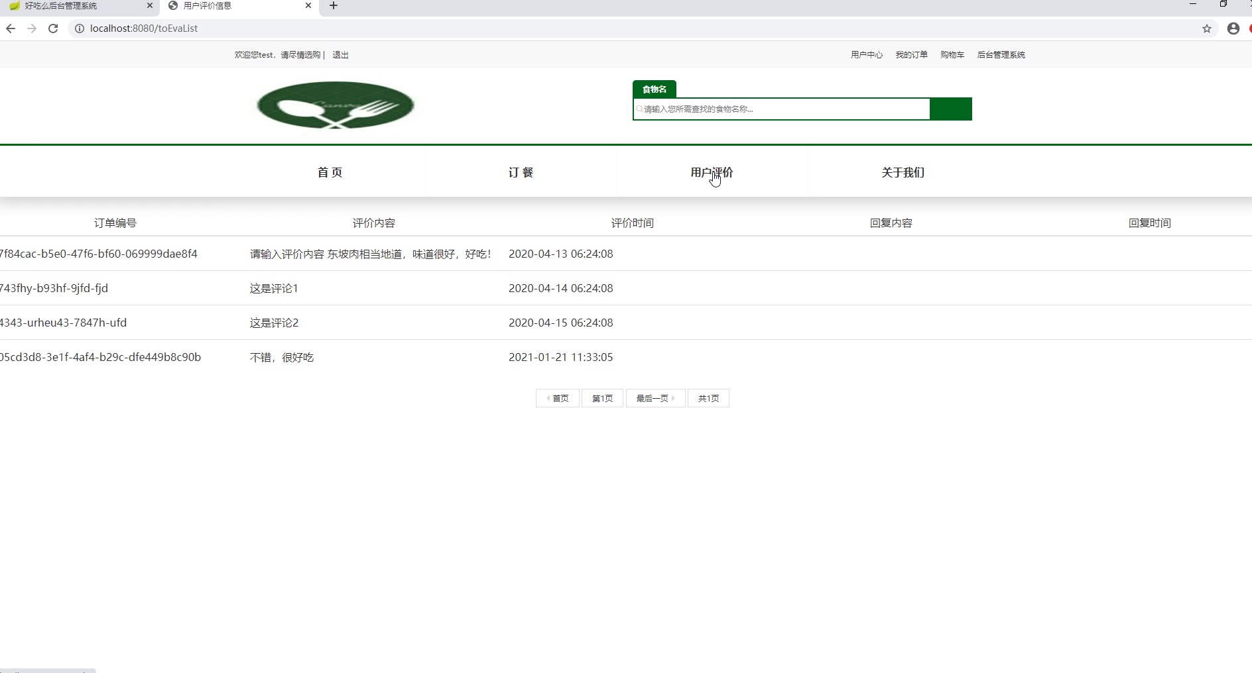Click timestamp 2020-04-15 06:24:08

(561, 323)
